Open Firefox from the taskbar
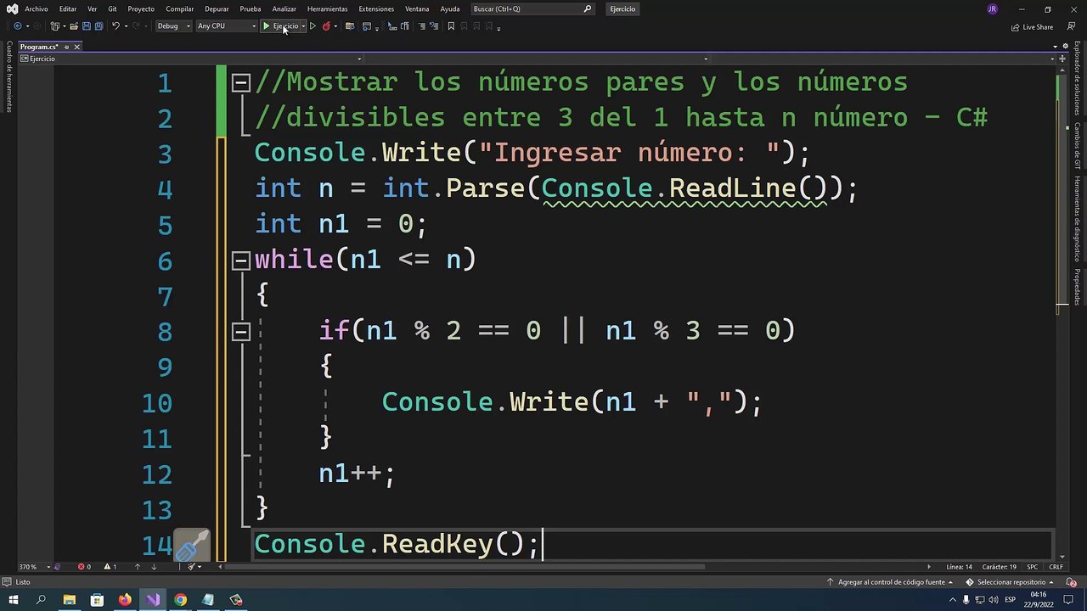Screen dimensions: 1087x611 click(x=125, y=600)
